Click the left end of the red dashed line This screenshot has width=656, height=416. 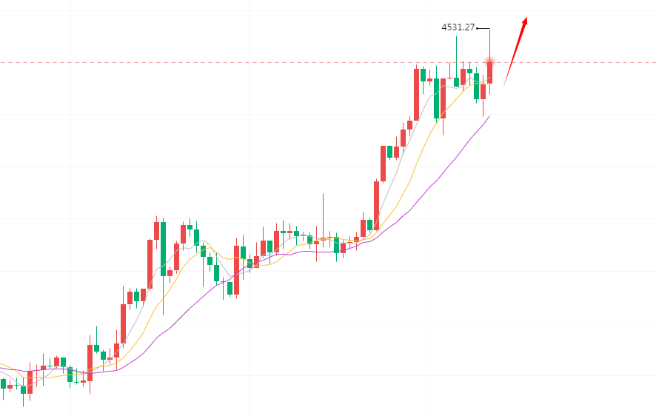point(3,62)
